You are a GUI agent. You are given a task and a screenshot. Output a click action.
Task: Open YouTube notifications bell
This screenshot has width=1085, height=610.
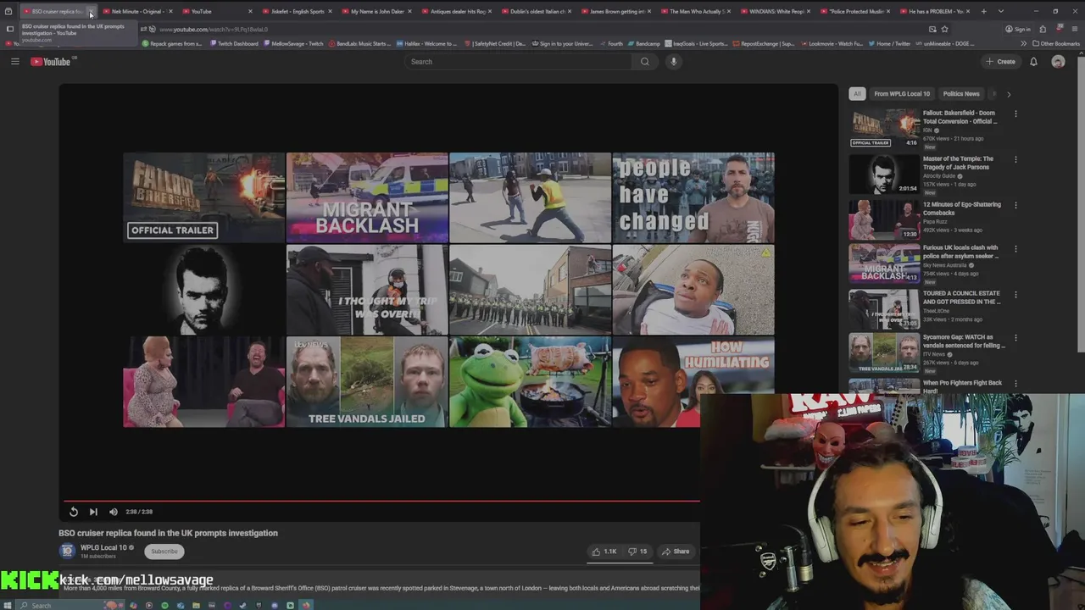coord(1033,61)
